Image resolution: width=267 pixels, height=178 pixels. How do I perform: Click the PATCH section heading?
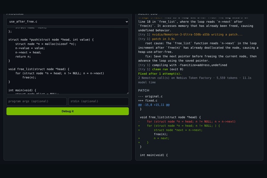144,90
